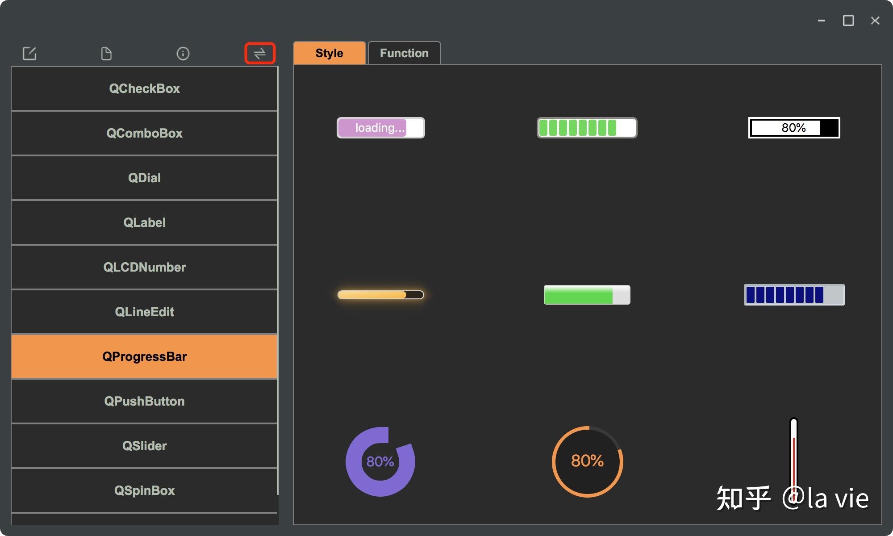Open QPushButton styles
The height and width of the screenshot is (536, 893).
click(144, 401)
